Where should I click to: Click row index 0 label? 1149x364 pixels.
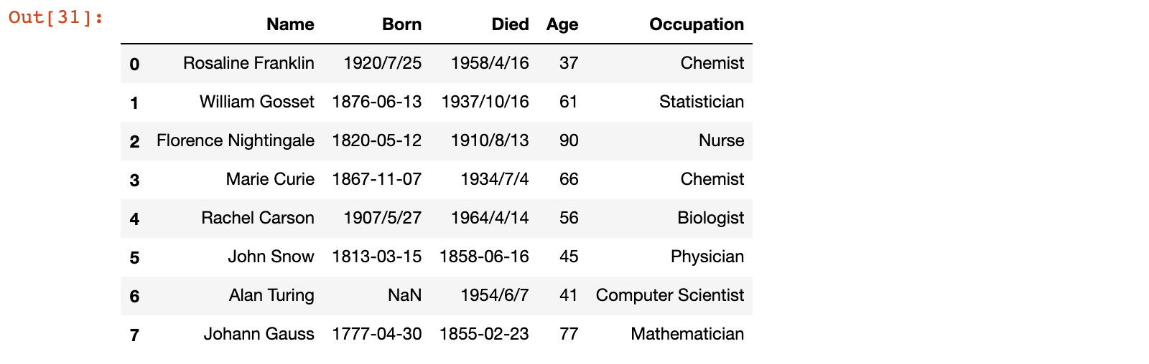134,64
